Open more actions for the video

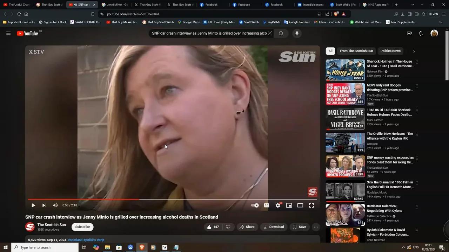point(316,227)
